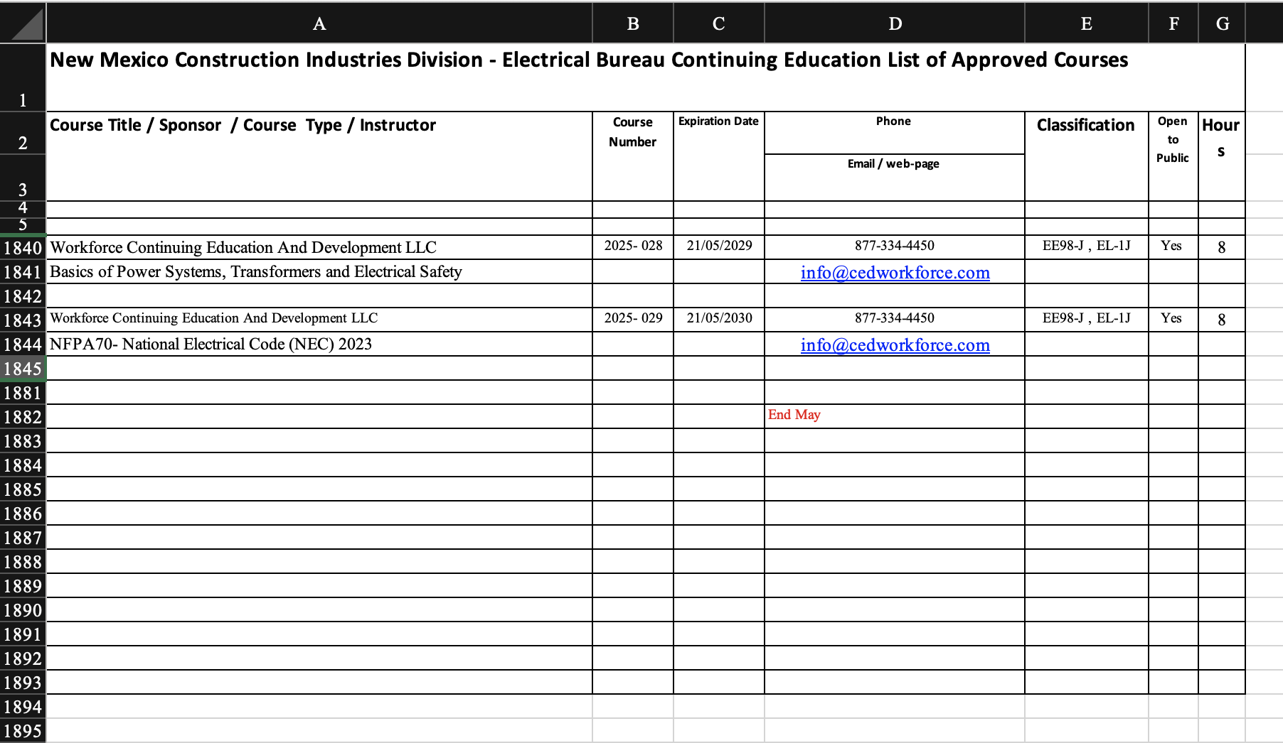Click the select-all corner triangle
1283x743 pixels.
click(x=26, y=25)
